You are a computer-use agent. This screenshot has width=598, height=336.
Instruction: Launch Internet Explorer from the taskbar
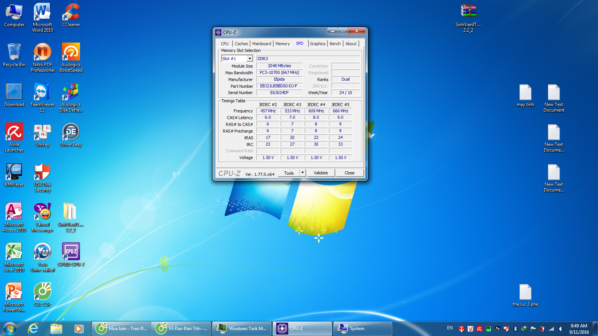(x=34, y=329)
